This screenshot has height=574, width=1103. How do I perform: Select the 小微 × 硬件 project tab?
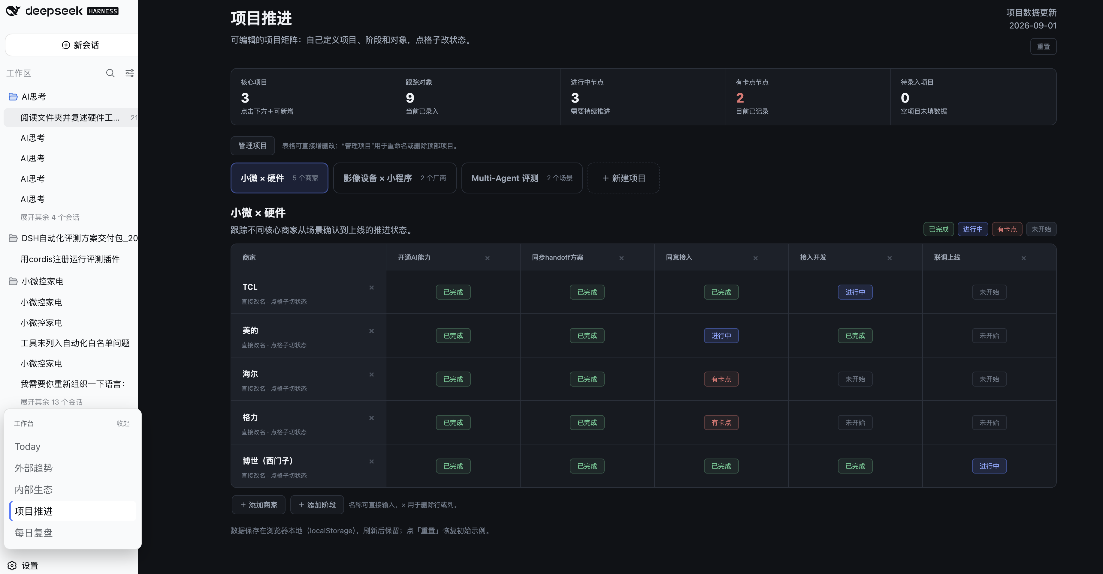(279, 178)
